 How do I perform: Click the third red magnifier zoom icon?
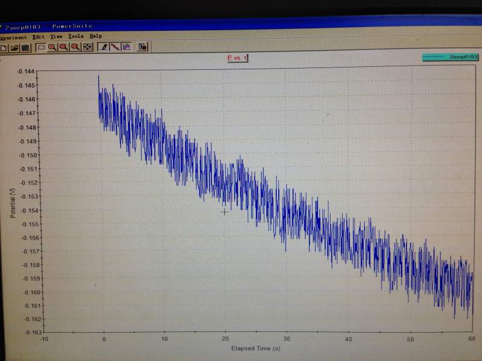(x=75, y=47)
